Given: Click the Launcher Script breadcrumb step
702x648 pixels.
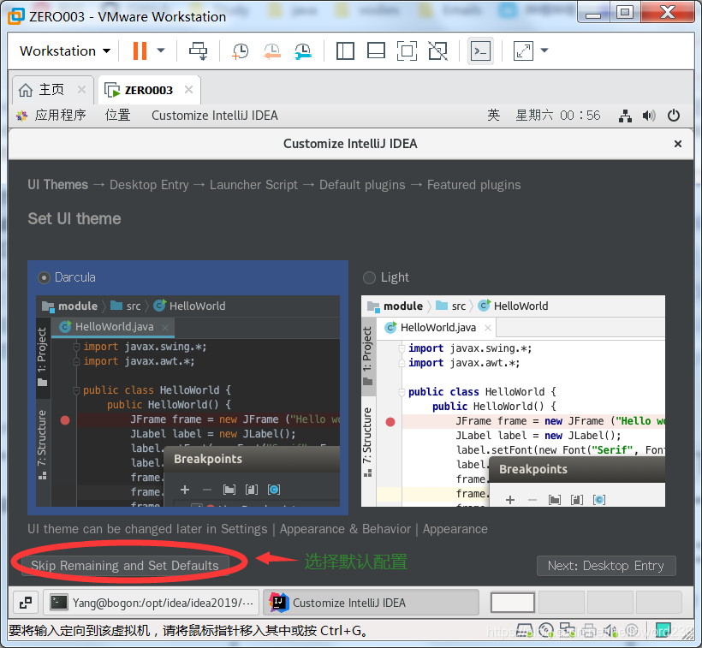Looking at the screenshot, I should 253,185.
